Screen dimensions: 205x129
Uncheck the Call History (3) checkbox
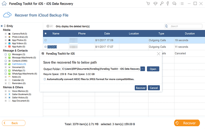tap(5, 64)
